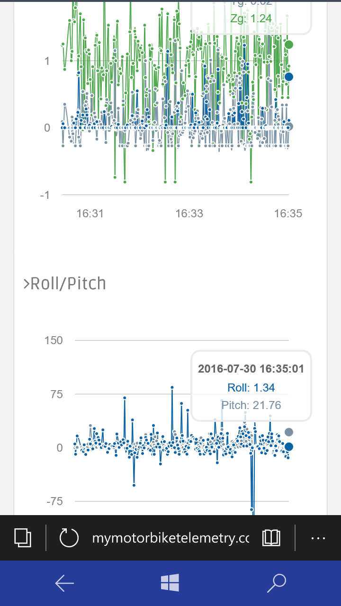Tap the Roll: 1.34 tooltip value
Viewport: 341px width, 606px height.
251,388
